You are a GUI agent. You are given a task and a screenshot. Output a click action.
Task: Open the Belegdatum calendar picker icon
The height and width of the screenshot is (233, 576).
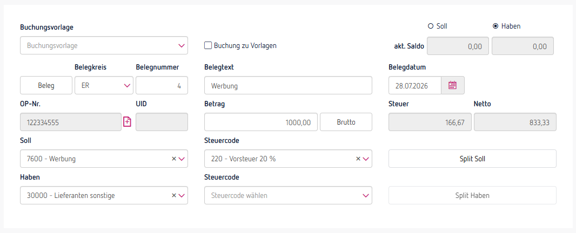(453, 86)
